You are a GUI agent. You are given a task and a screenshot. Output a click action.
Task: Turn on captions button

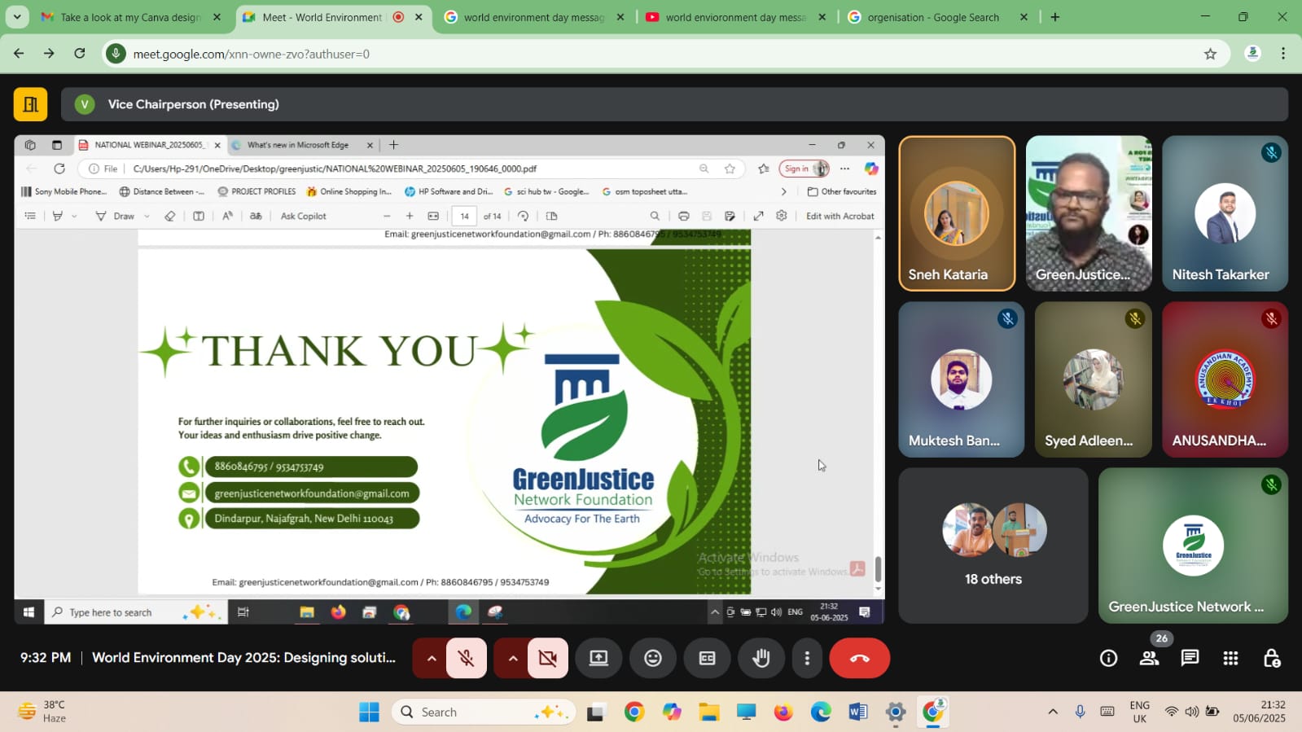[x=707, y=658]
